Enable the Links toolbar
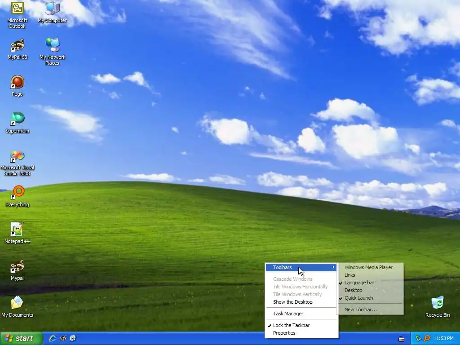 point(371,275)
